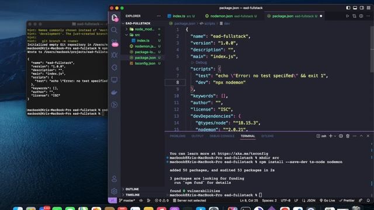374x210 pixels.
Task: Split the editor to the right
Action: pos(361,16)
